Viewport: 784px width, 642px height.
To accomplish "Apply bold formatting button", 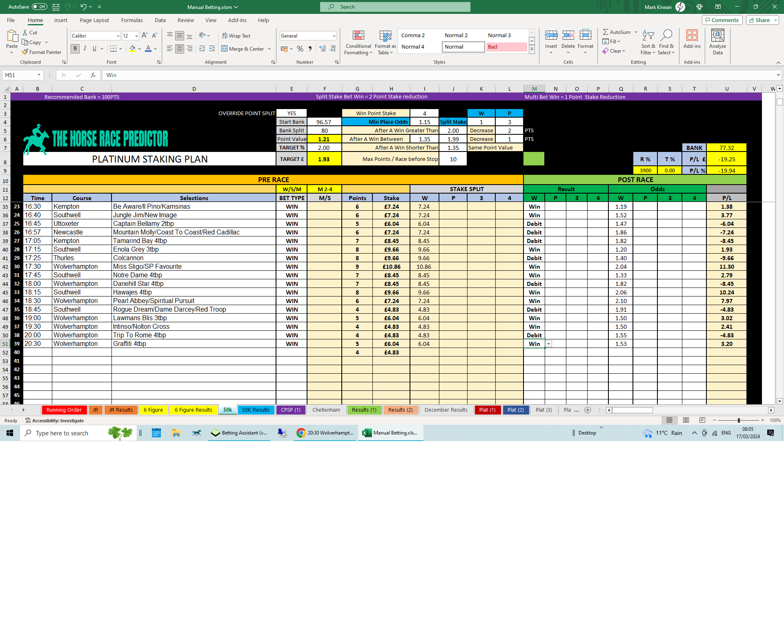I will pos(75,49).
